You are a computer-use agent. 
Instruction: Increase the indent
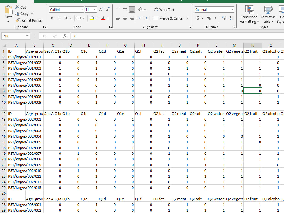tap(147, 18)
